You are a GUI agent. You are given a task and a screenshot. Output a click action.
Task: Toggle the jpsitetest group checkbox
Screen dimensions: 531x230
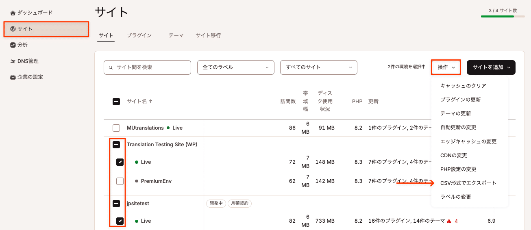pos(116,204)
